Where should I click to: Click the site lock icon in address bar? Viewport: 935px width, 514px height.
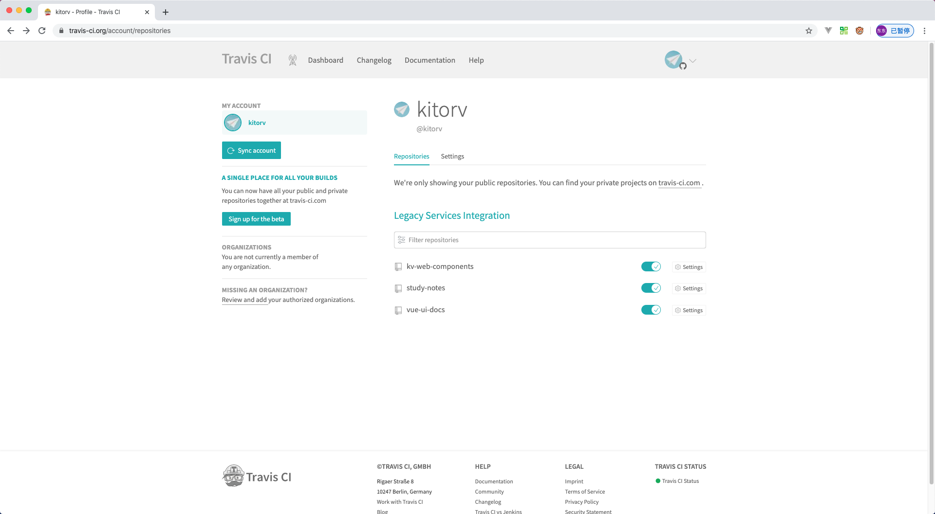coord(61,31)
